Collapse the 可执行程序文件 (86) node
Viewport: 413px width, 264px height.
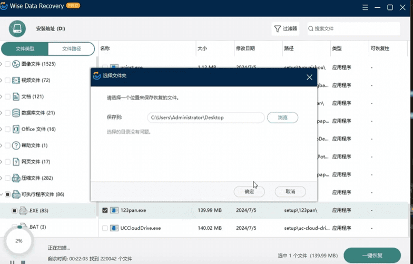(2, 194)
